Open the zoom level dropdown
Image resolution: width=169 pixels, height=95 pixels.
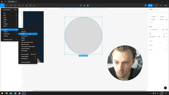coord(166,5)
